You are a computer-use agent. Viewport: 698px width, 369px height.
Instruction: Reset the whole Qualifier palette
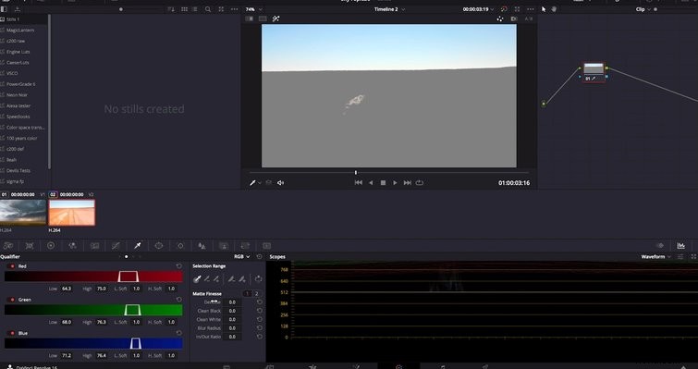(x=260, y=257)
